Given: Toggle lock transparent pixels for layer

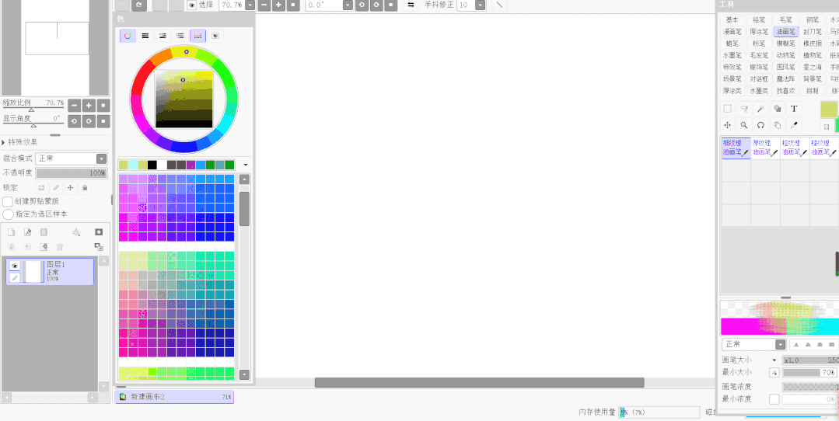Looking at the screenshot, I should [42, 187].
